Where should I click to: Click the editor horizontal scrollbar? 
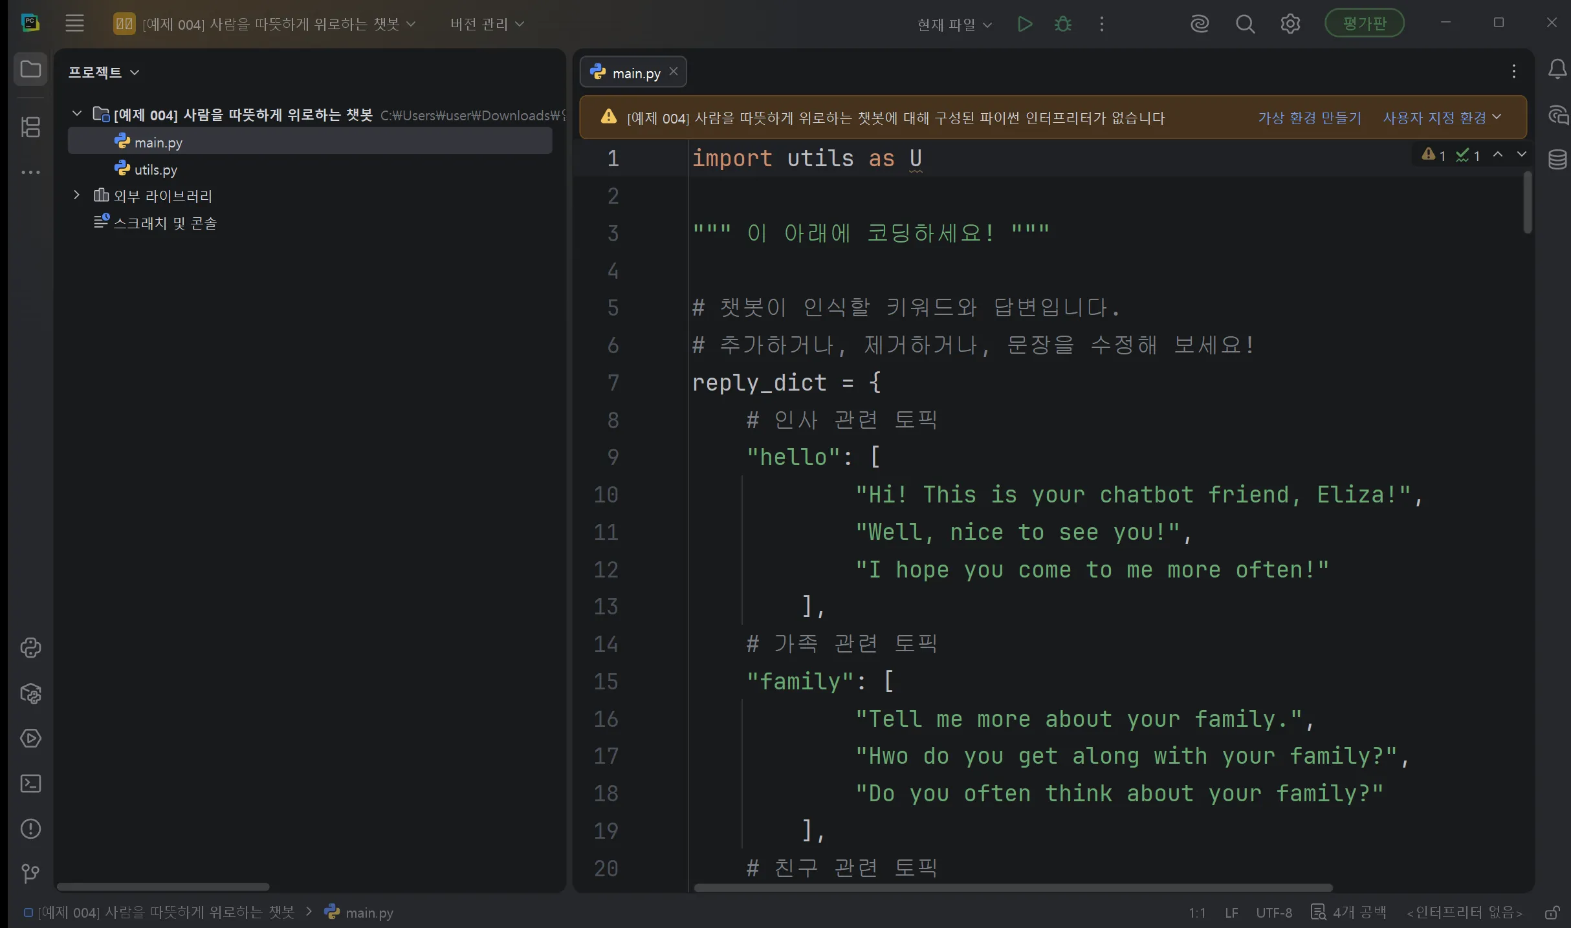pos(1013,888)
